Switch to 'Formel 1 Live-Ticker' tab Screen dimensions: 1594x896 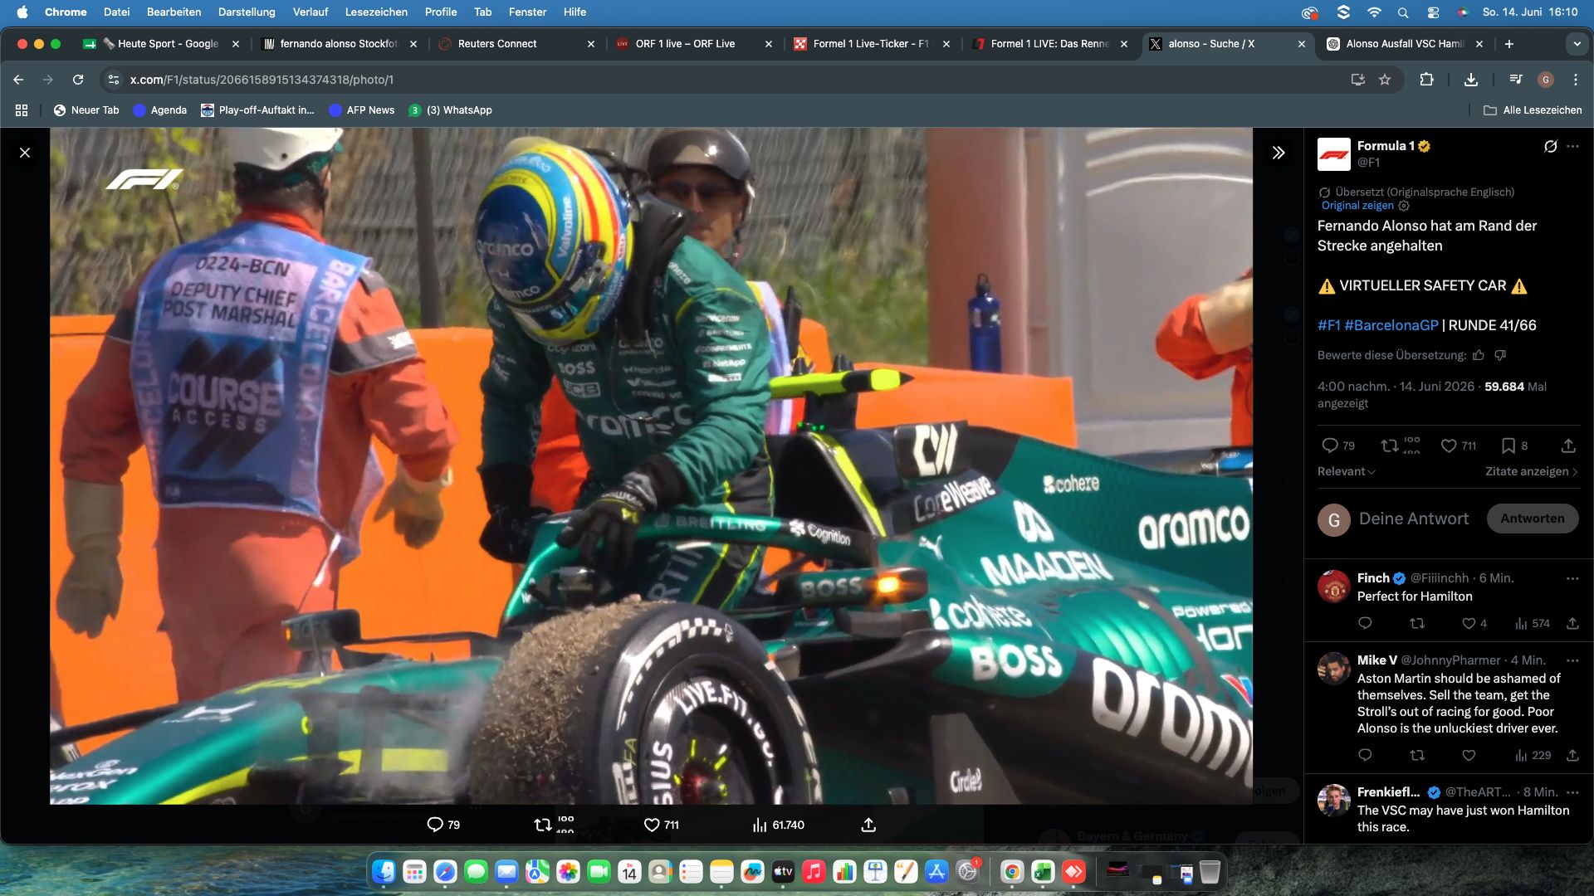click(872, 44)
